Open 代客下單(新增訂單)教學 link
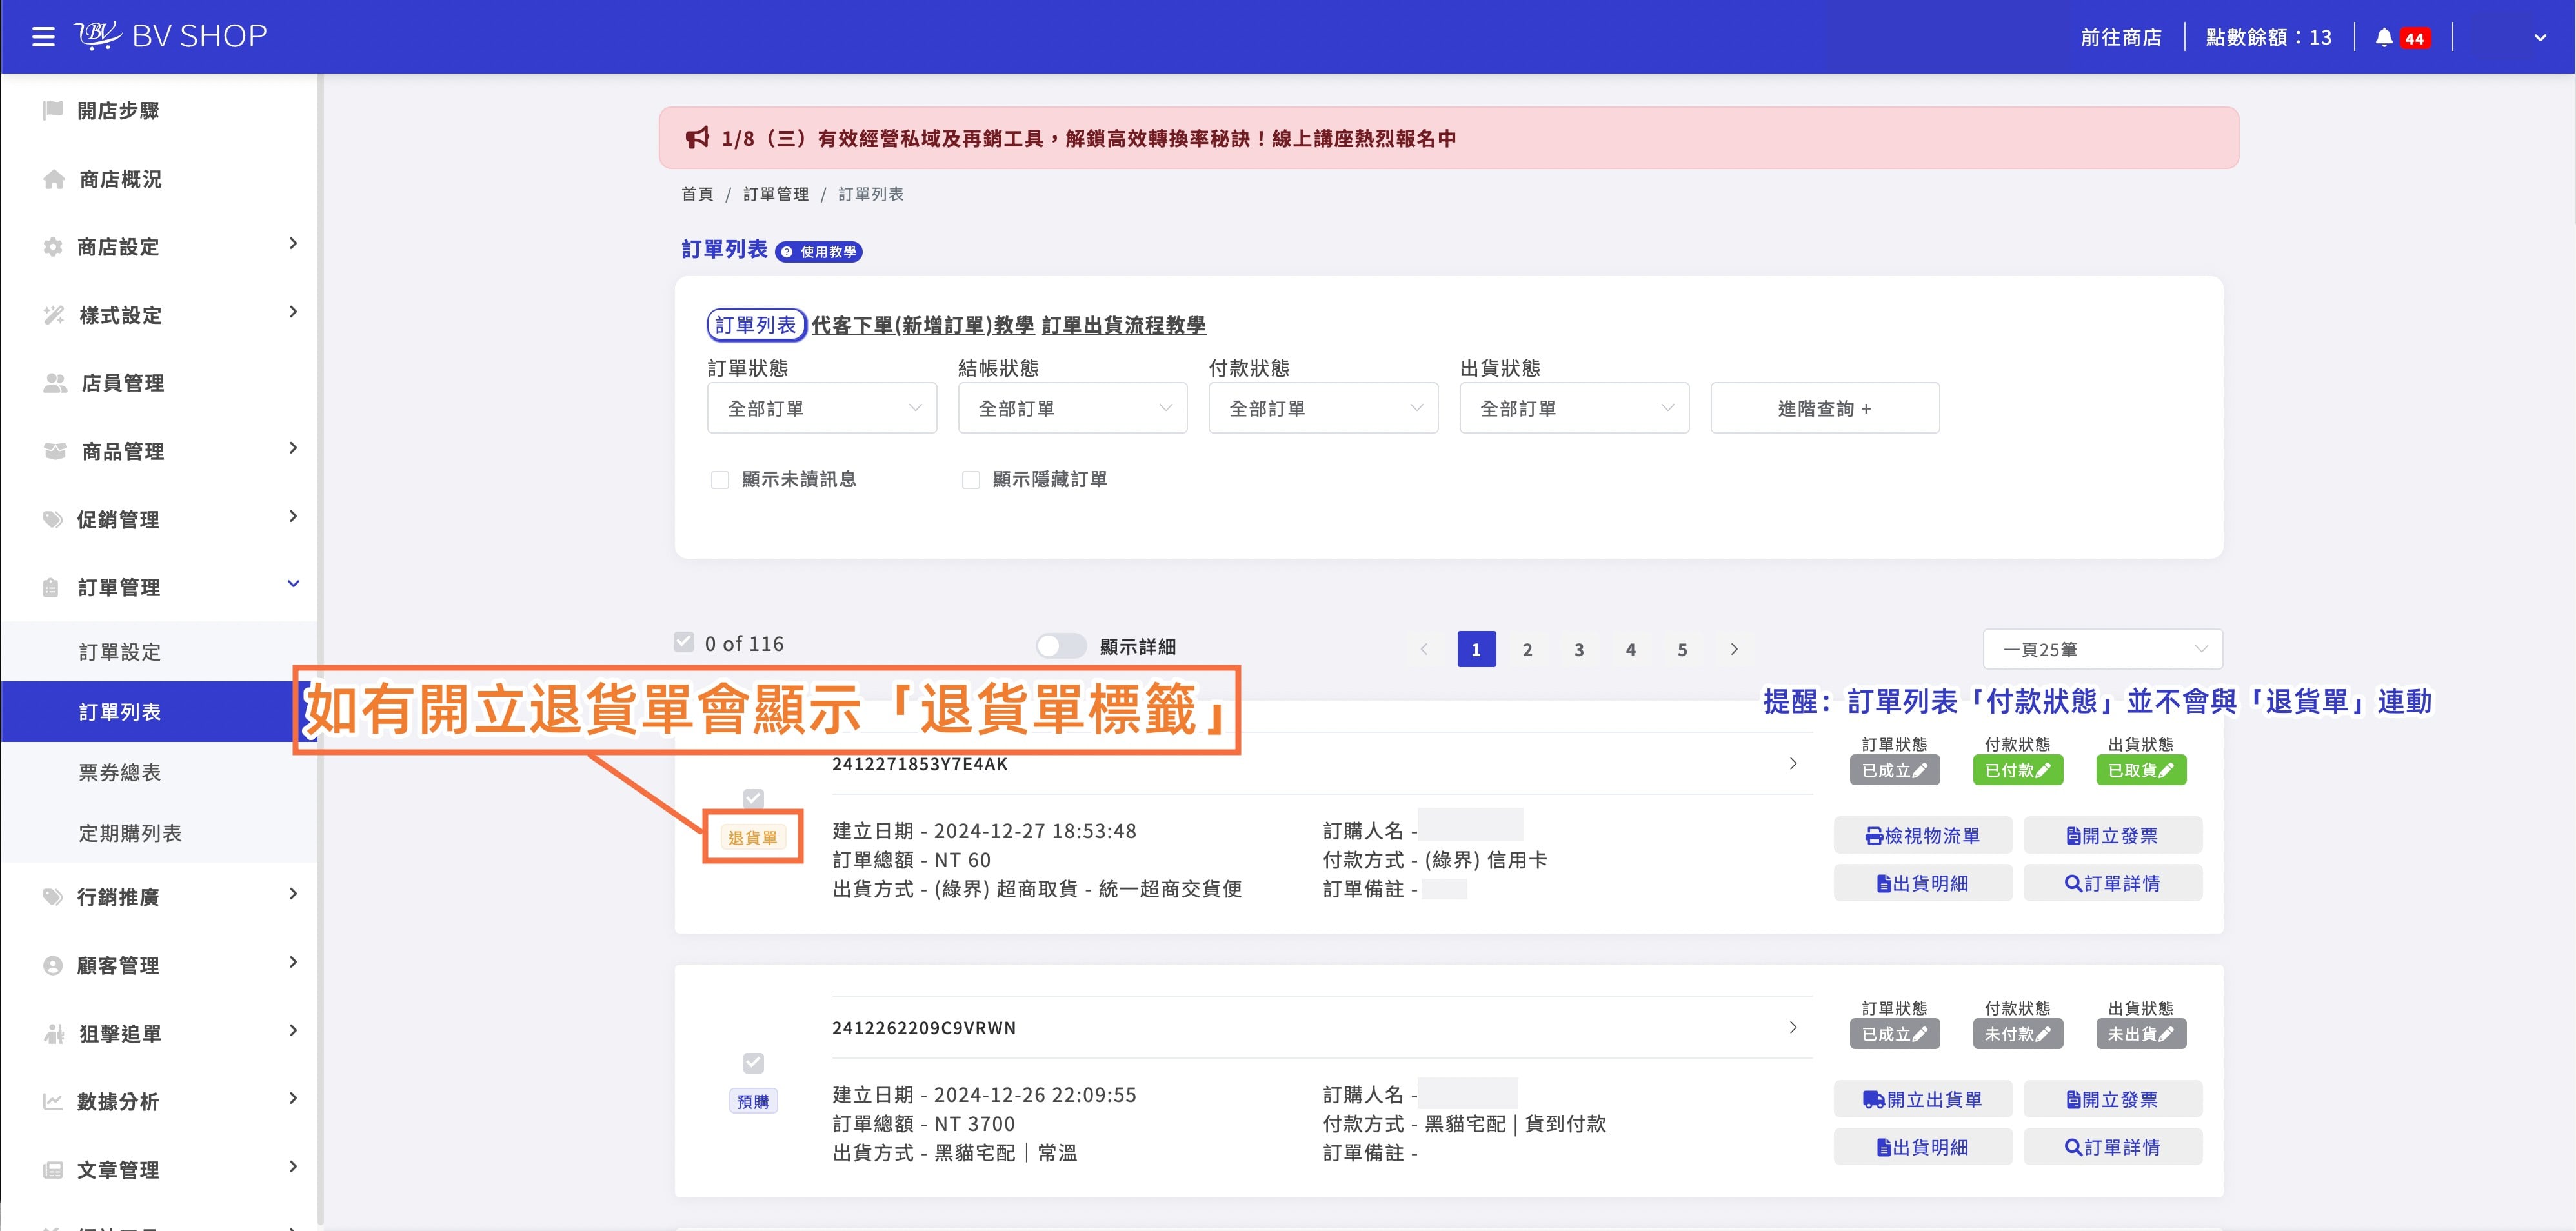 point(922,325)
